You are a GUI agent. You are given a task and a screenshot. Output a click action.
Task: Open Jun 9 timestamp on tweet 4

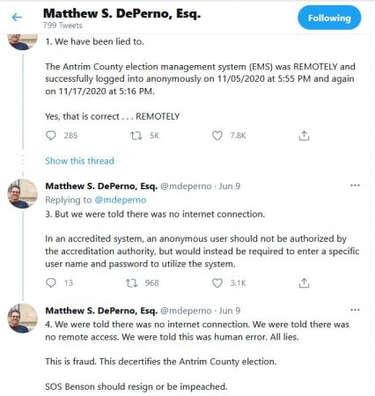pyautogui.click(x=230, y=311)
